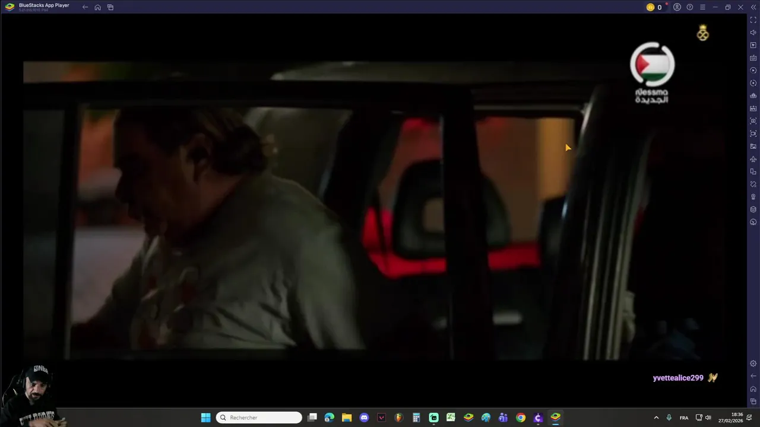Image resolution: width=760 pixels, height=427 pixels.
Task: Take a screenshot with the sidebar camera icon
Action: [x=753, y=121]
